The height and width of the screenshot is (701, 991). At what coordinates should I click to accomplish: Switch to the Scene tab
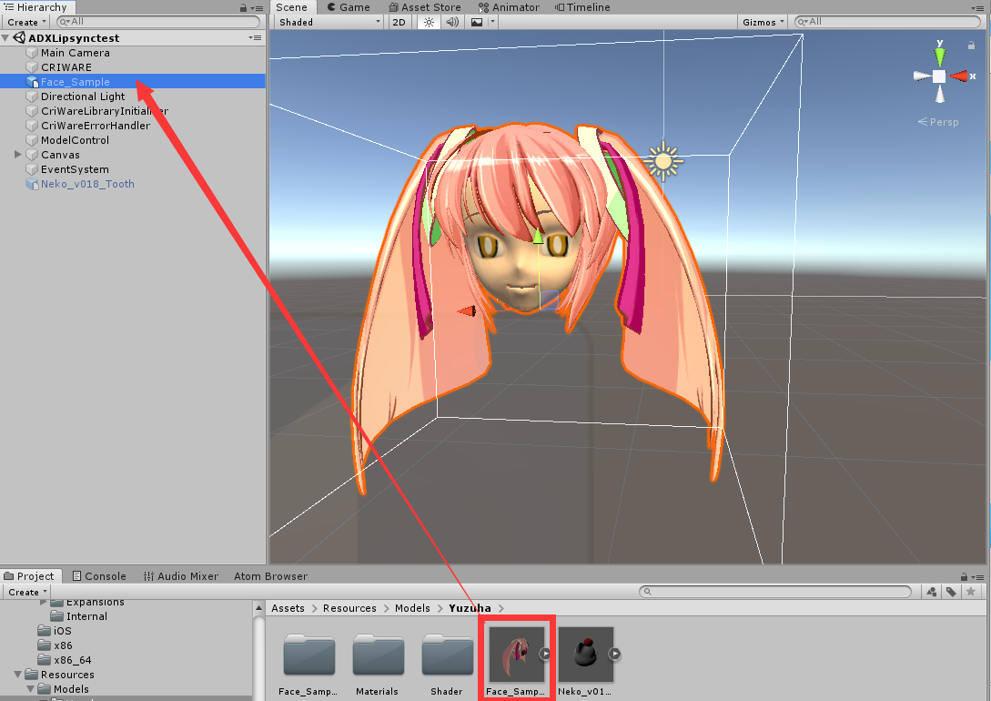(x=291, y=7)
